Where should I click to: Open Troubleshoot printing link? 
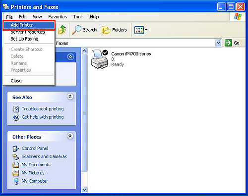tap(43, 109)
